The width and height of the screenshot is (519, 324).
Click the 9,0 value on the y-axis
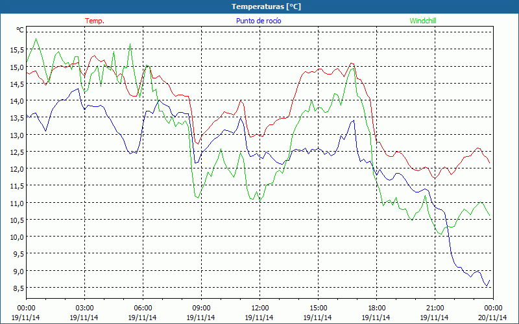18,272
